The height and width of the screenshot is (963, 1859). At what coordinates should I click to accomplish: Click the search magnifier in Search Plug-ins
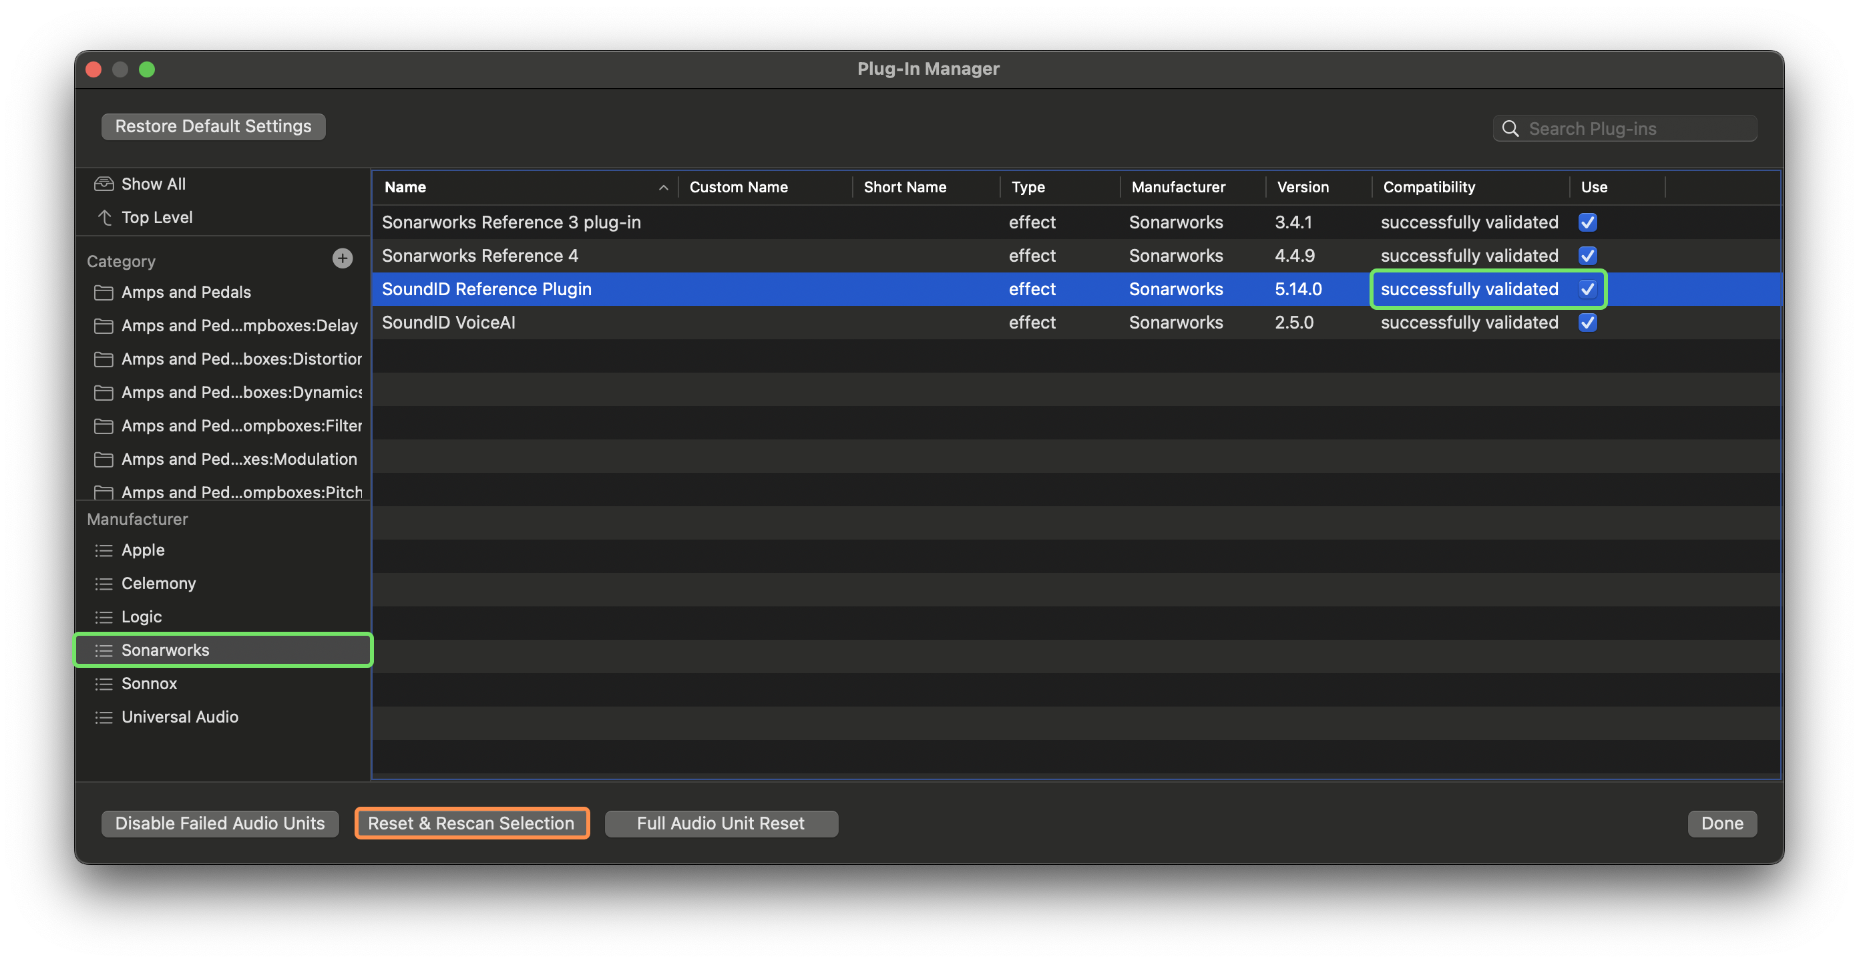1510,128
